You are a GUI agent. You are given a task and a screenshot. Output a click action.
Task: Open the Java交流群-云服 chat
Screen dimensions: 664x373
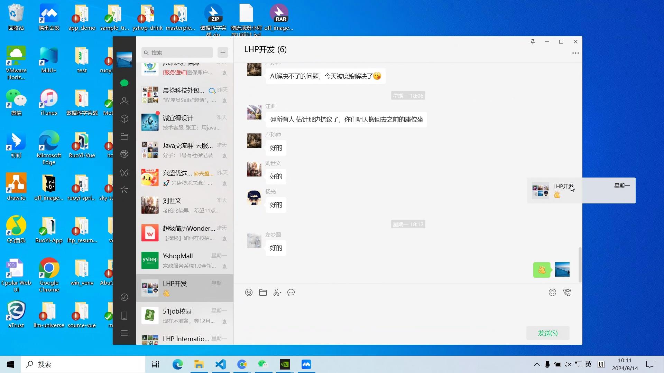(x=185, y=150)
